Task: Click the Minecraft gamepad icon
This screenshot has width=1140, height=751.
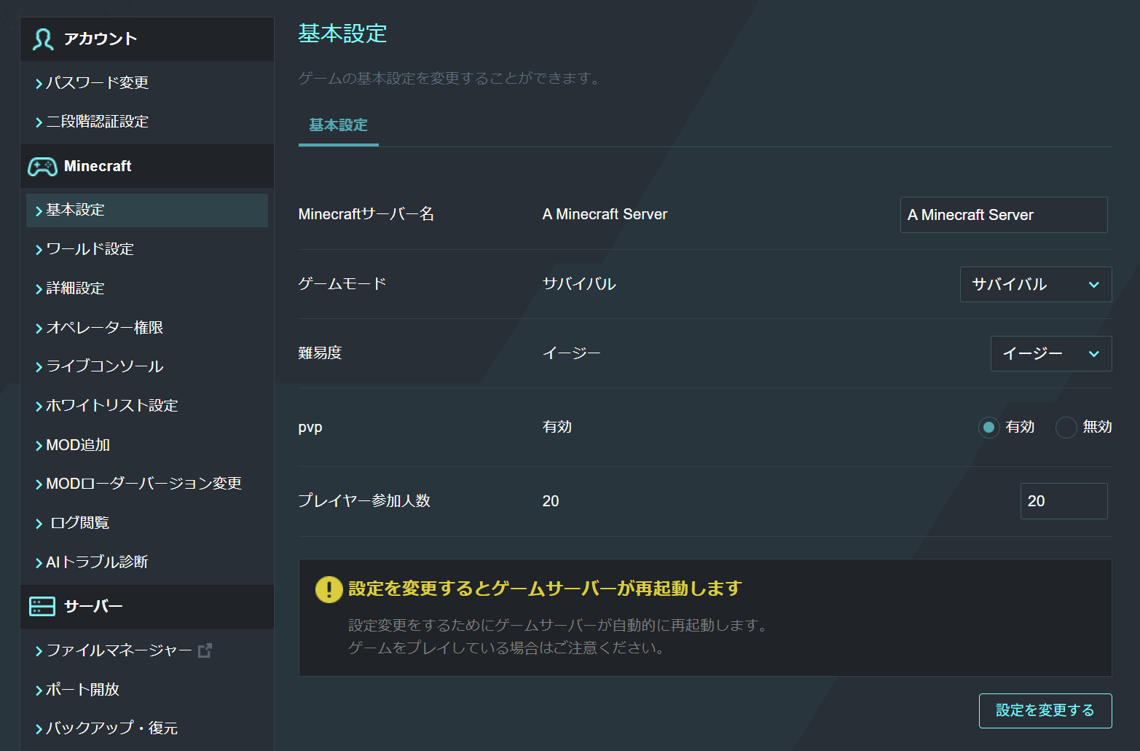Action: pos(42,166)
